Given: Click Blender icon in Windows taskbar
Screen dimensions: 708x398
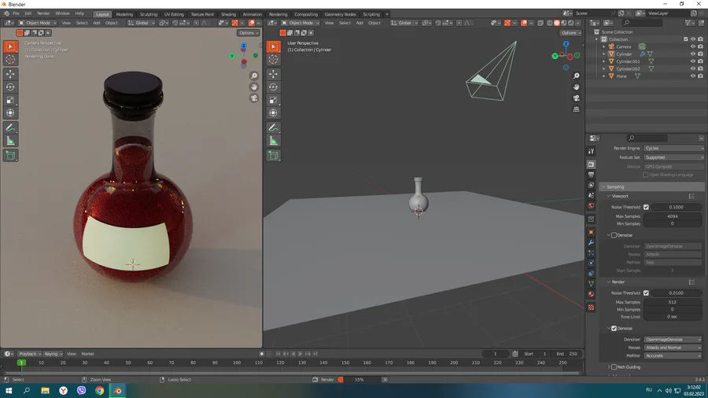Looking at the screenshot, I should pyautogui.click(x=117, y=391).
